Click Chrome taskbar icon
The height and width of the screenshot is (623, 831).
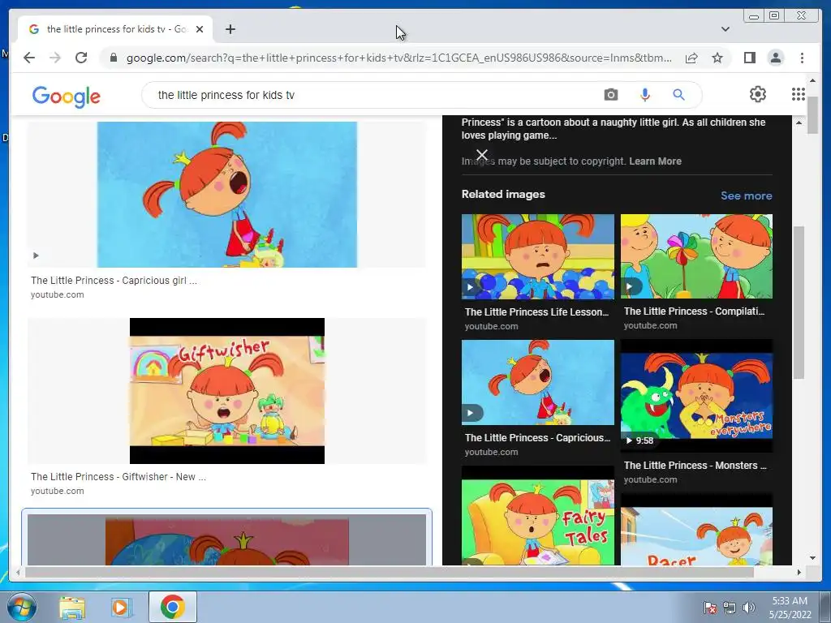172,607
